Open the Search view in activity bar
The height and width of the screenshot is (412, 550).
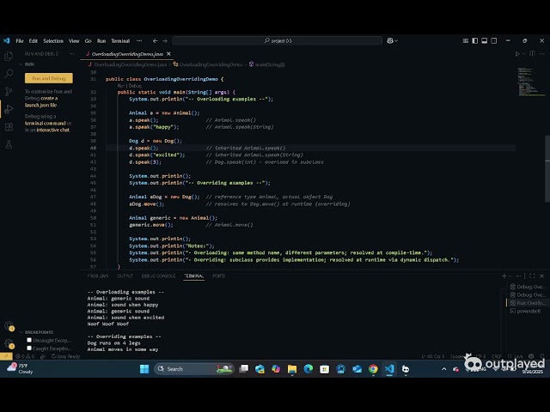(x=9, y=74)
